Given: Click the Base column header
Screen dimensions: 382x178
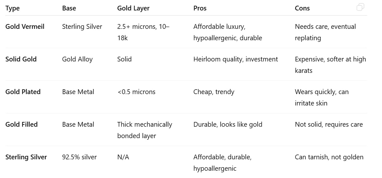Looking at the screenshot, I should tap(69, 9).
